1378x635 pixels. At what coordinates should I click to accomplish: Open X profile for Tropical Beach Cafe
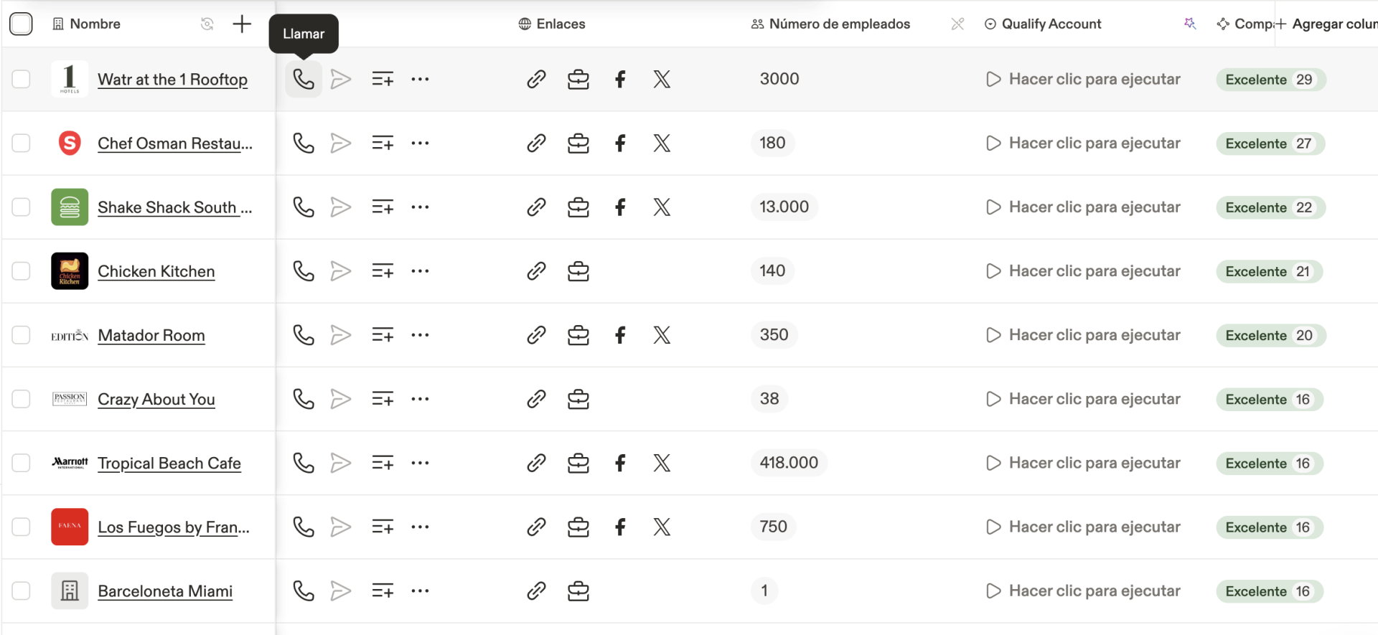662,463
